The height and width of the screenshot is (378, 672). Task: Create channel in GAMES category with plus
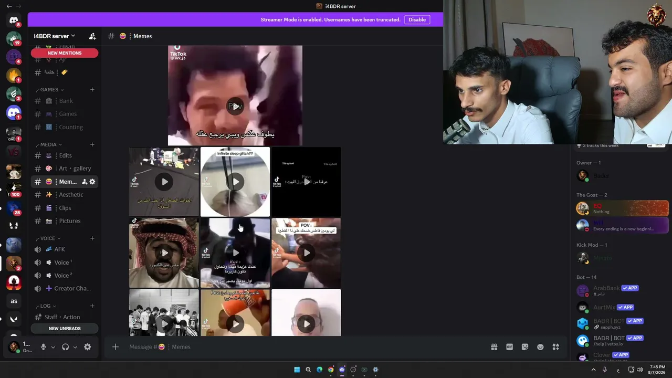[92, 89]
